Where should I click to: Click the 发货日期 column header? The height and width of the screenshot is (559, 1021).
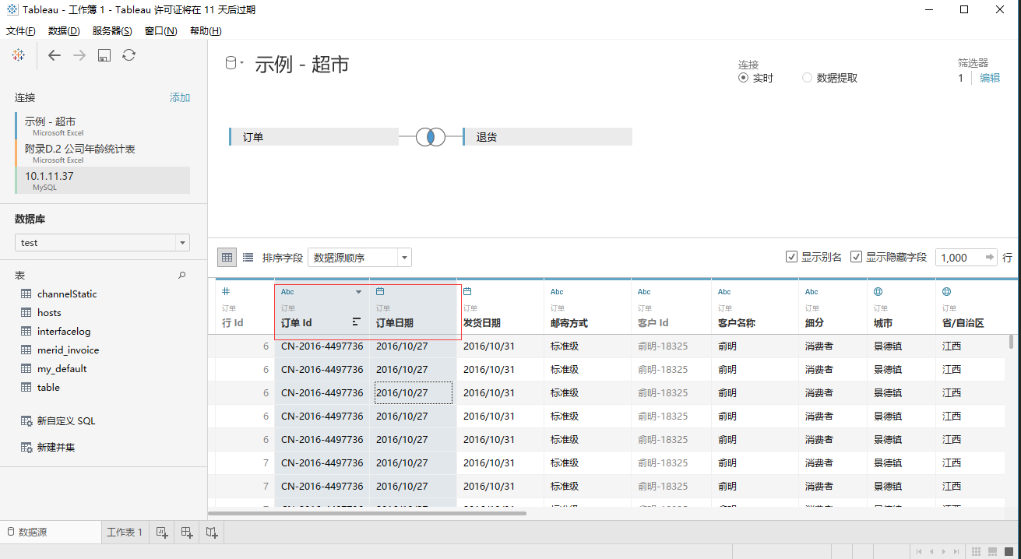coord(500,308)
